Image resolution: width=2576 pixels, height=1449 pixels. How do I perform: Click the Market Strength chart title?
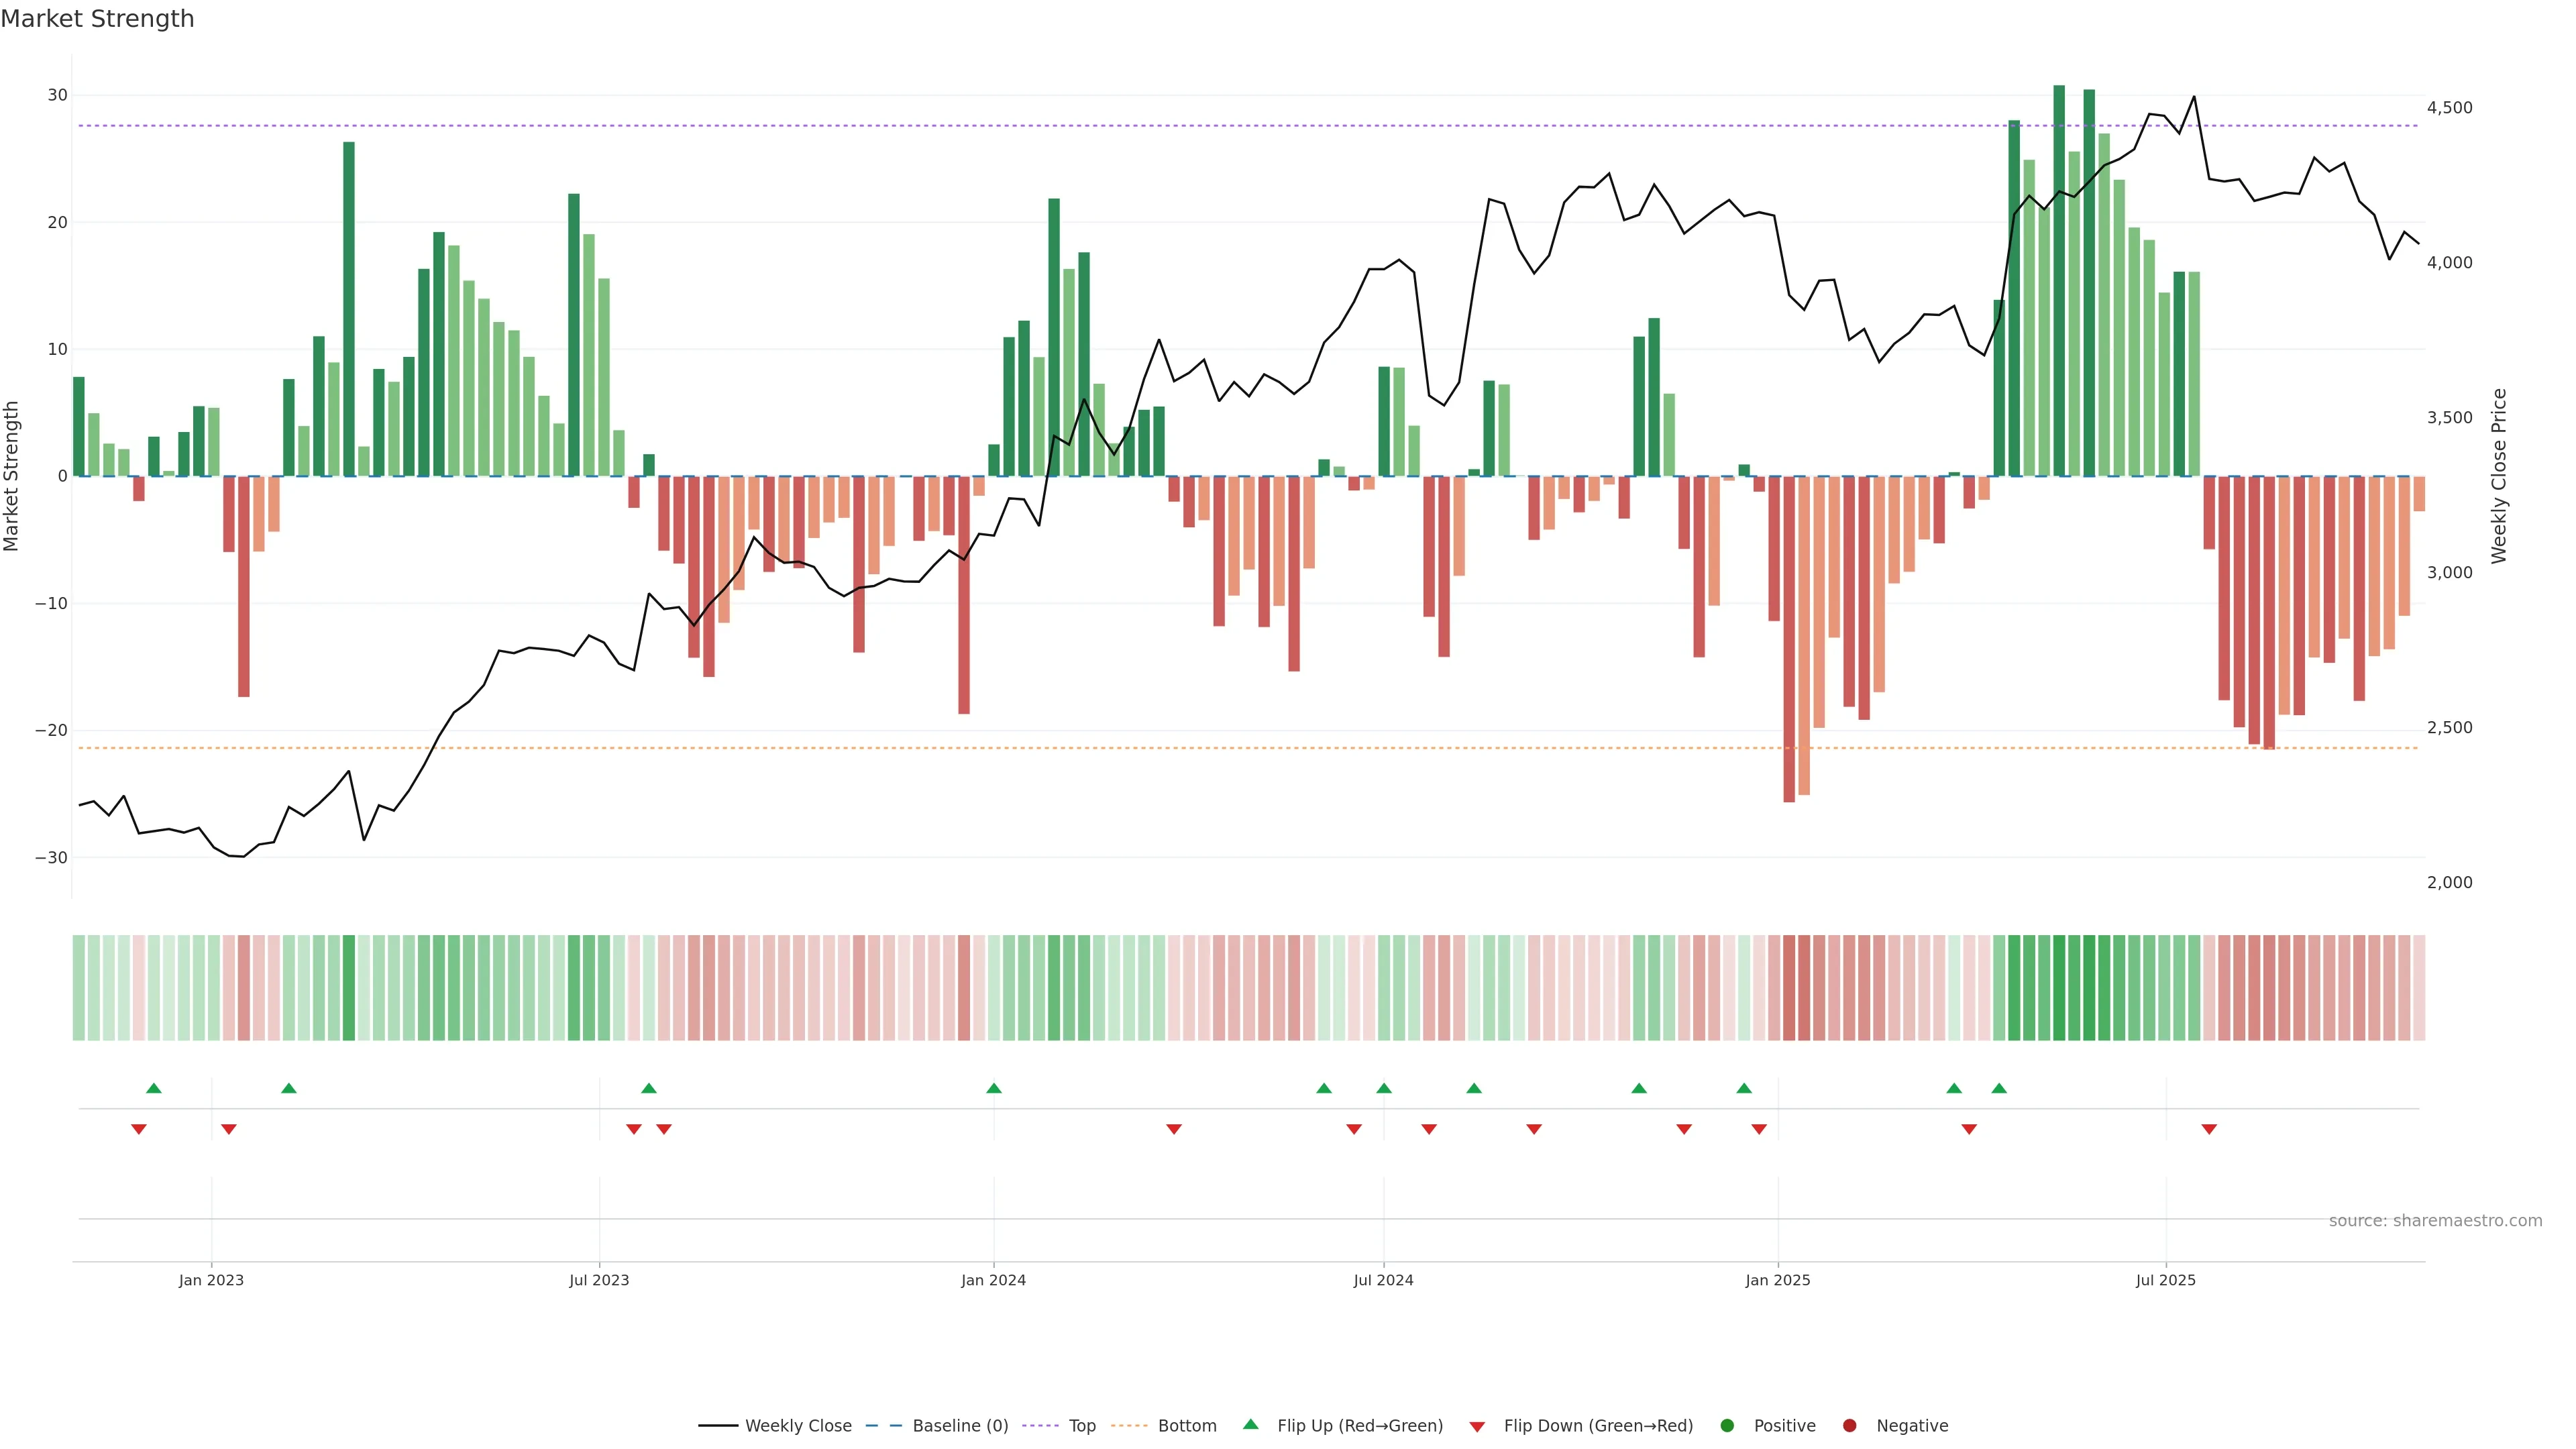pos(97,19)
